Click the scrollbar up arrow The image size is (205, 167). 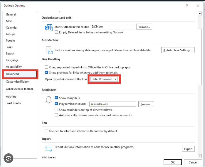[200, 13]
